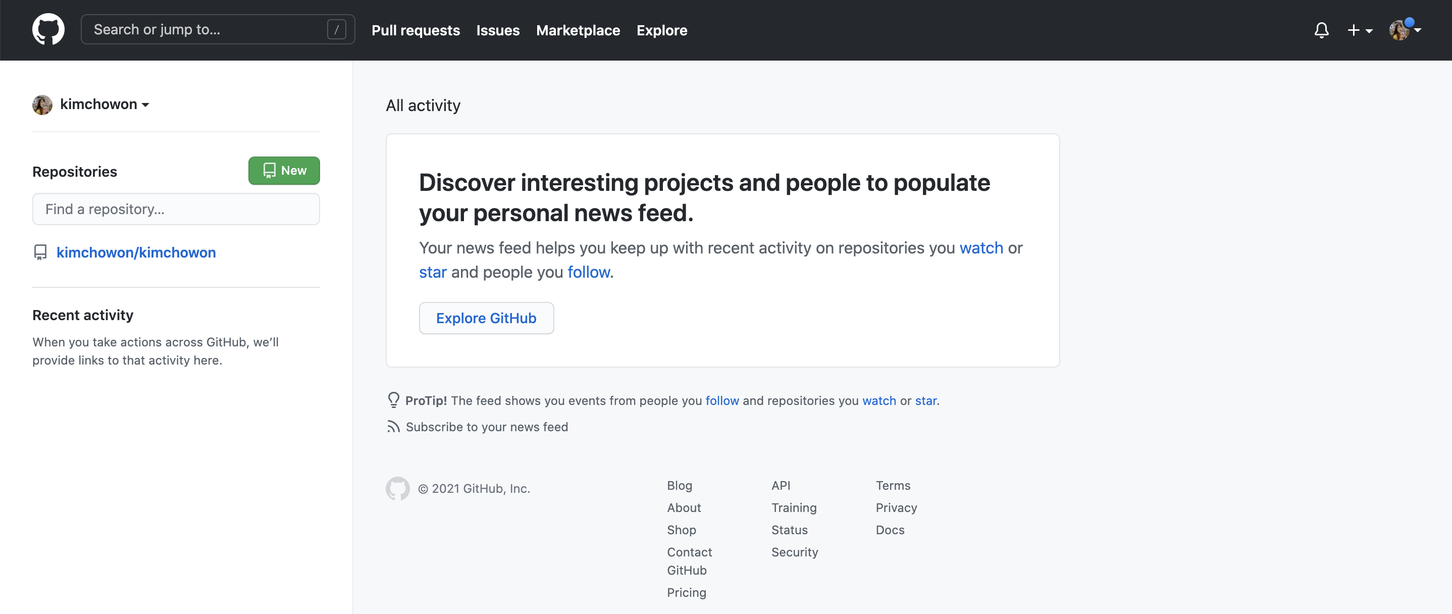Open the profile avatar menu dropdown
The height and width of the screenshot is (614, 1452).
(x=1404, y=30)
